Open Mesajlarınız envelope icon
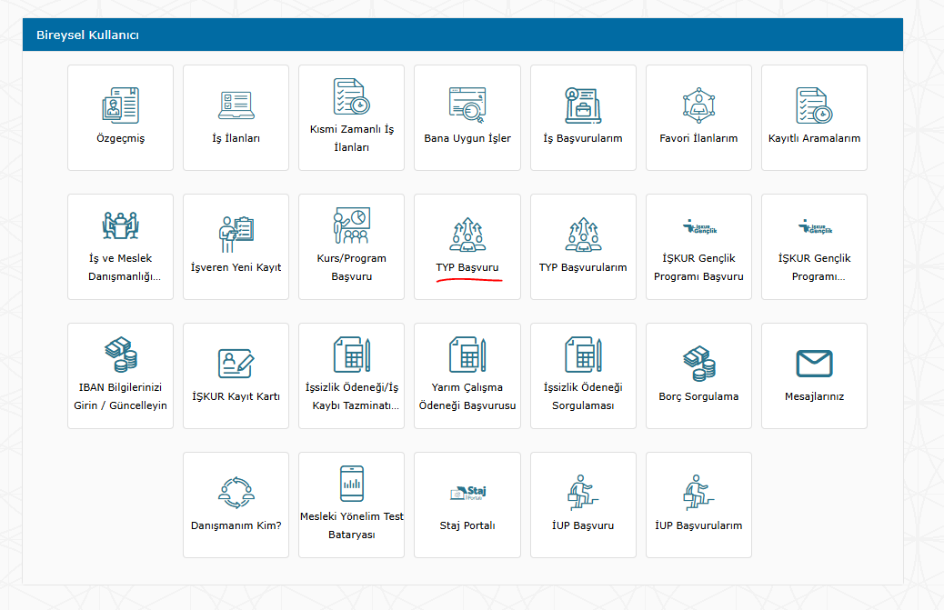 [x=814, y=364]
